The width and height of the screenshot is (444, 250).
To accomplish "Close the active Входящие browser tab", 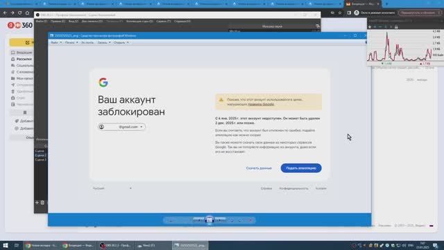I will coord(377,4).
